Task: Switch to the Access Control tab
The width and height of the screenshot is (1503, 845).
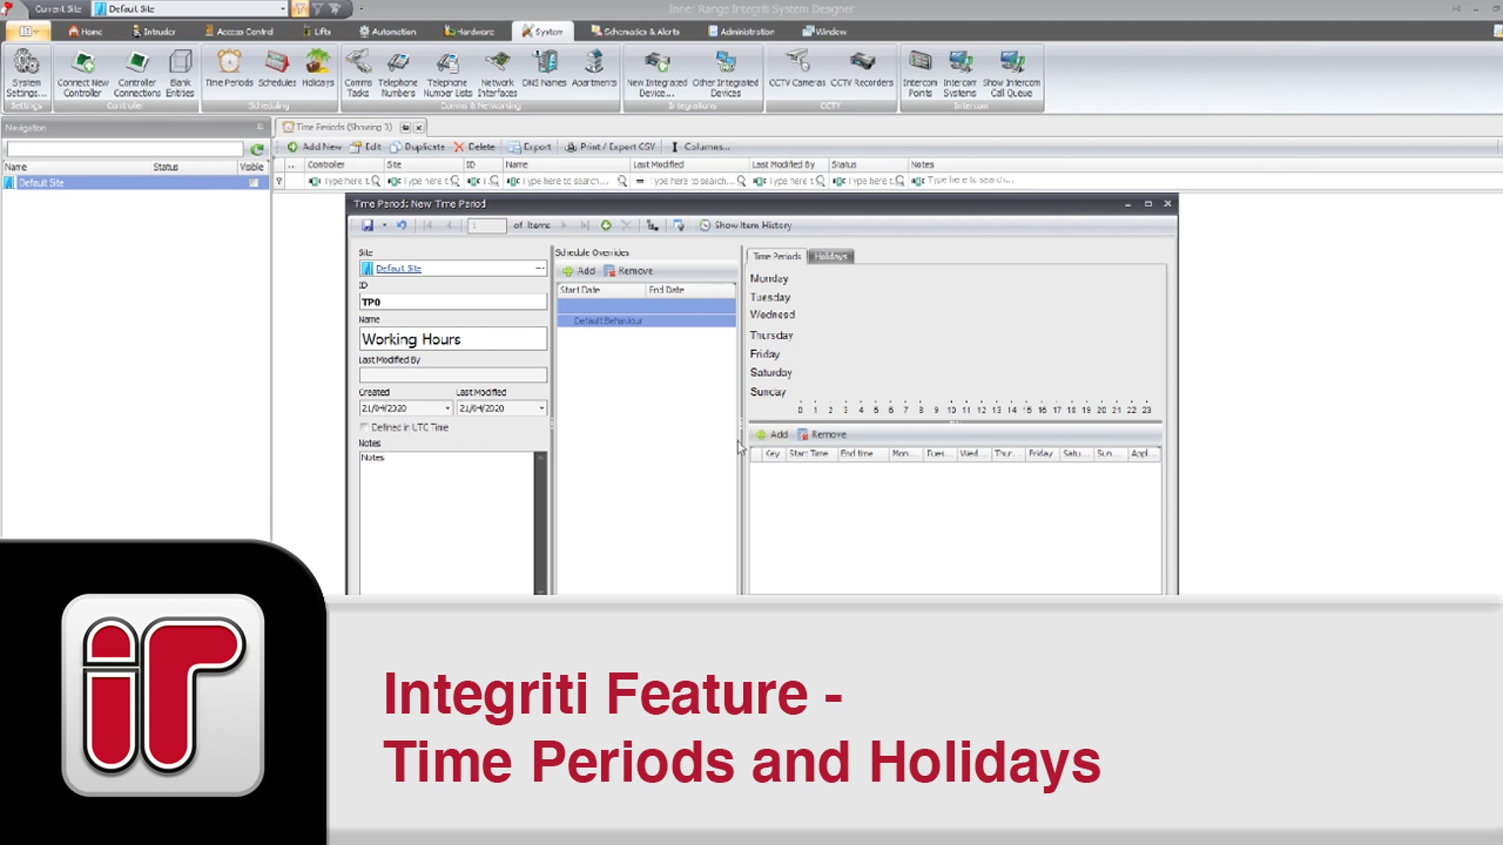Action: point(239,31)
